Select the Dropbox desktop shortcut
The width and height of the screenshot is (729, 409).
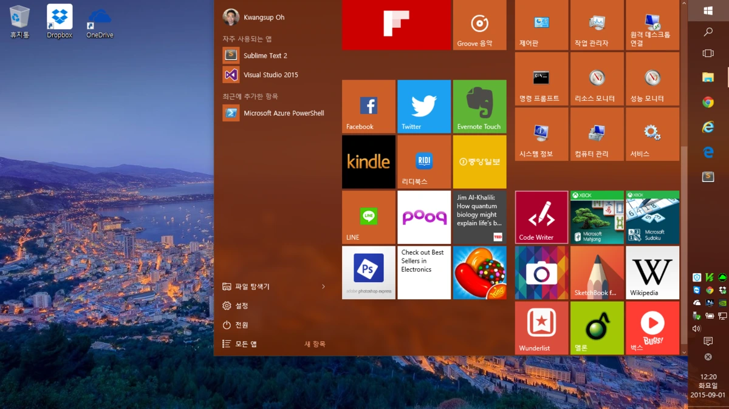60,22
